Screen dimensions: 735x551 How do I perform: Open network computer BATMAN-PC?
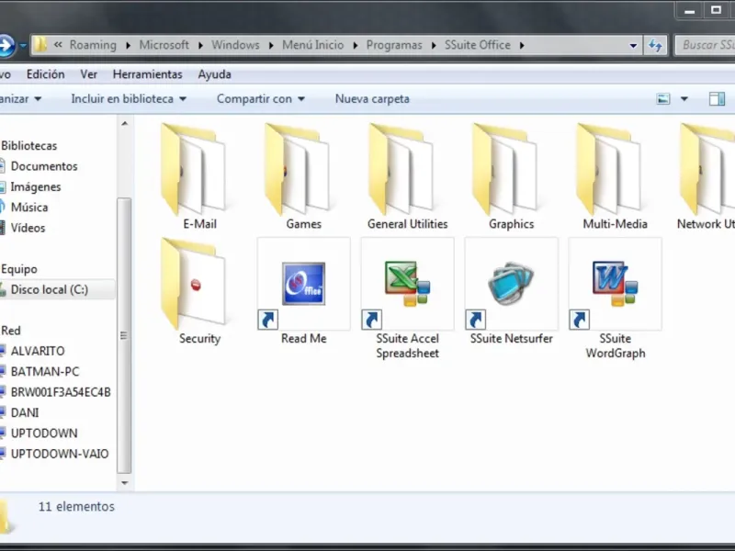(x=45, y=372)
